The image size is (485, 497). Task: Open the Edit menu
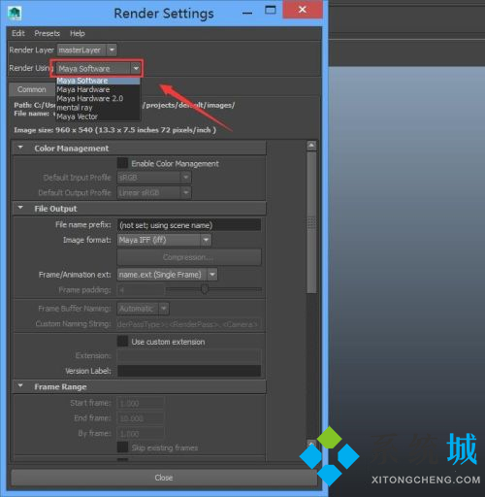pyautogui.click(x=18, y=33)
